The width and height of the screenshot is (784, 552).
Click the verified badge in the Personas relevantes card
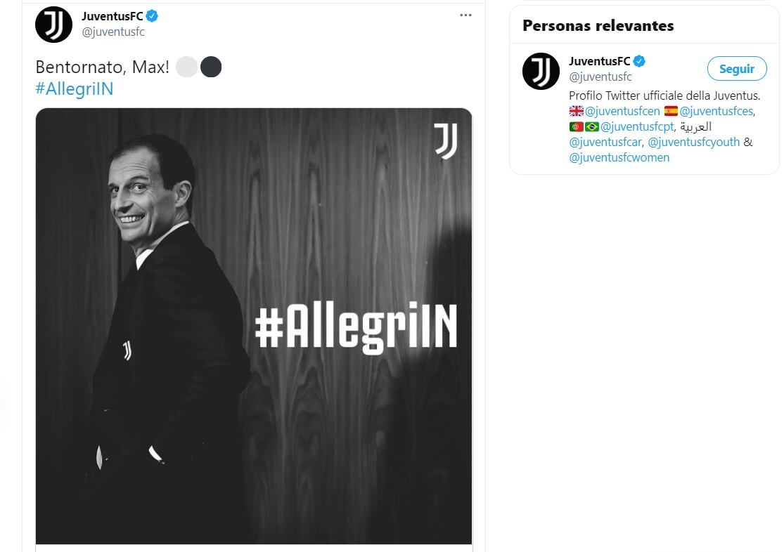638,61
